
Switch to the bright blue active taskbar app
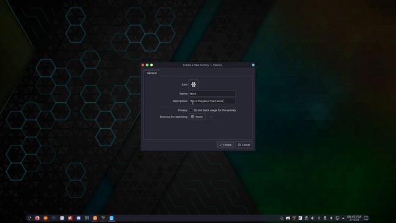tap(111, 218)
